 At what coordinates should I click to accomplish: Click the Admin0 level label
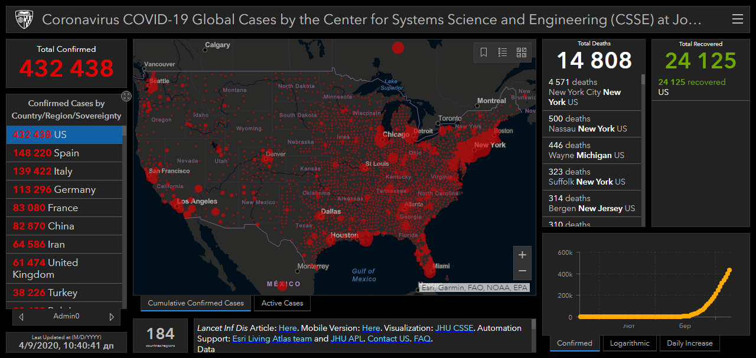[66, 317]
